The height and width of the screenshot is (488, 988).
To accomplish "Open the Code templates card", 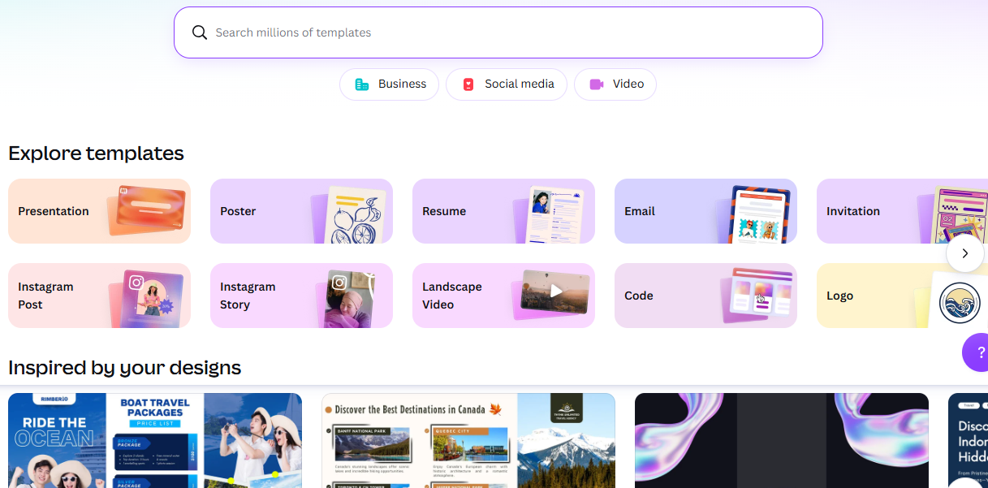I will (705, 296).
